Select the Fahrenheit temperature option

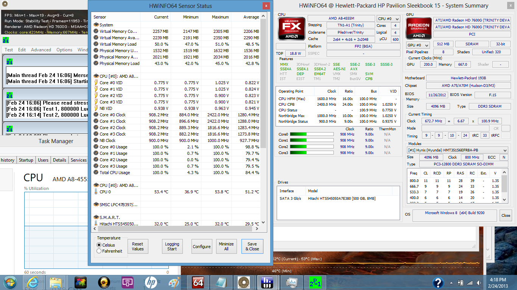[99, 251]
